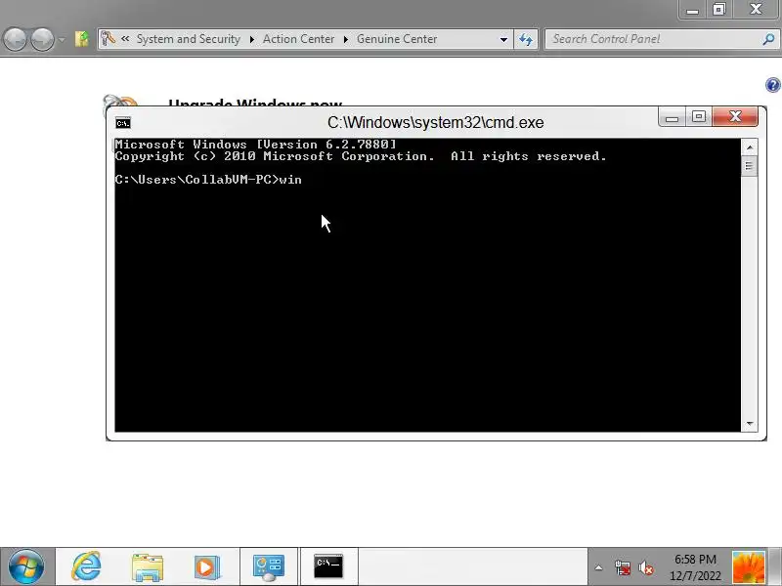782x586 pixels.
Task: Go to Action Center breadcrumb
Action: (x=298, y=39)
